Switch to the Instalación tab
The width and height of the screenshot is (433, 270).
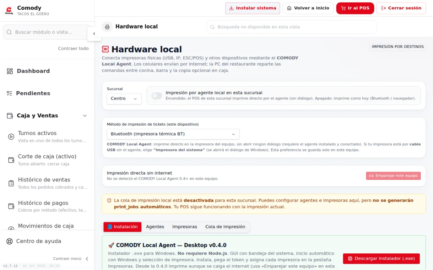(x=123, y=227)
